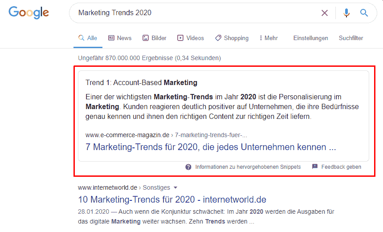Open the Bilder tab

(155, 38)
